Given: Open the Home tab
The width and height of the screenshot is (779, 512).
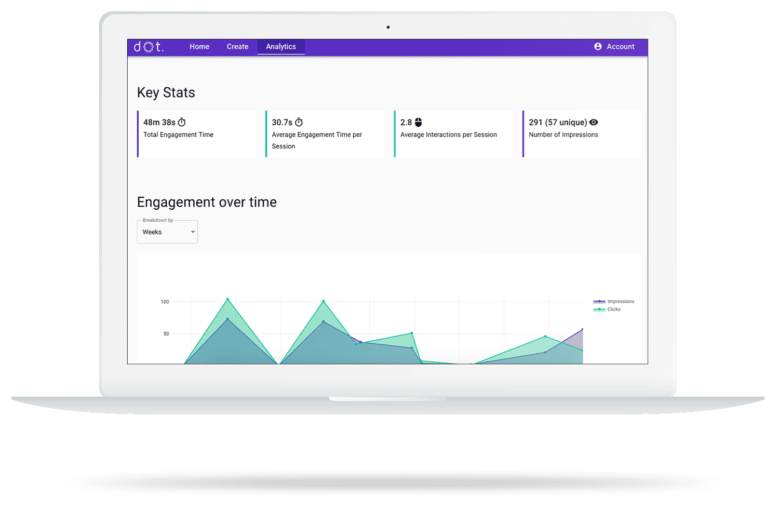Looking at the screenshot, I should point(199,47).
